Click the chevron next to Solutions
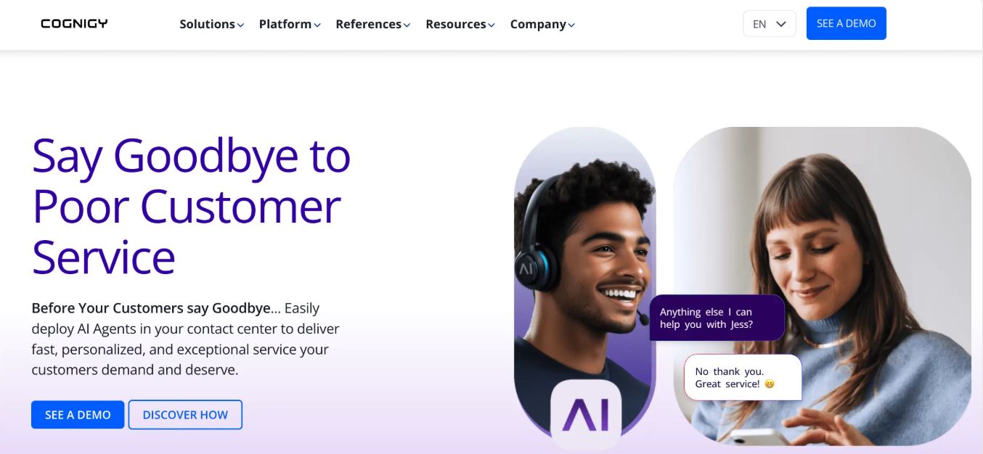Image resolution: width=983 pixels, height=454 pixels. 240,25
